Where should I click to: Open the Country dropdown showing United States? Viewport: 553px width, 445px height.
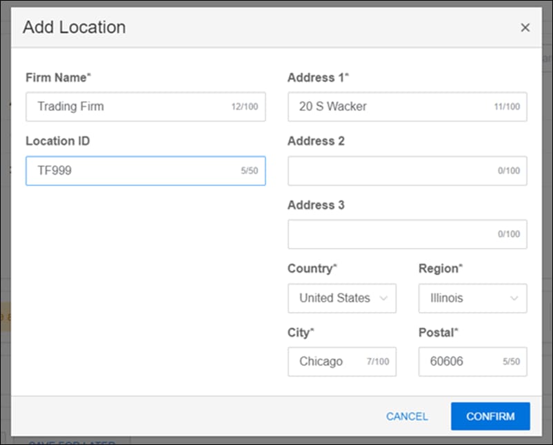(x=341, y=298)
